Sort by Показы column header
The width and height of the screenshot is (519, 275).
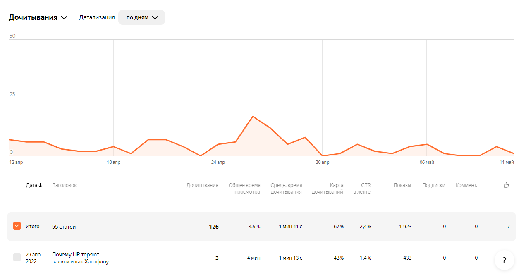tap(402, 185)
